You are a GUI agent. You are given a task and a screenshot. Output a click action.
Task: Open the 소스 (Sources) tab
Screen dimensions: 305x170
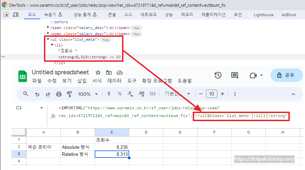(128, 15)
